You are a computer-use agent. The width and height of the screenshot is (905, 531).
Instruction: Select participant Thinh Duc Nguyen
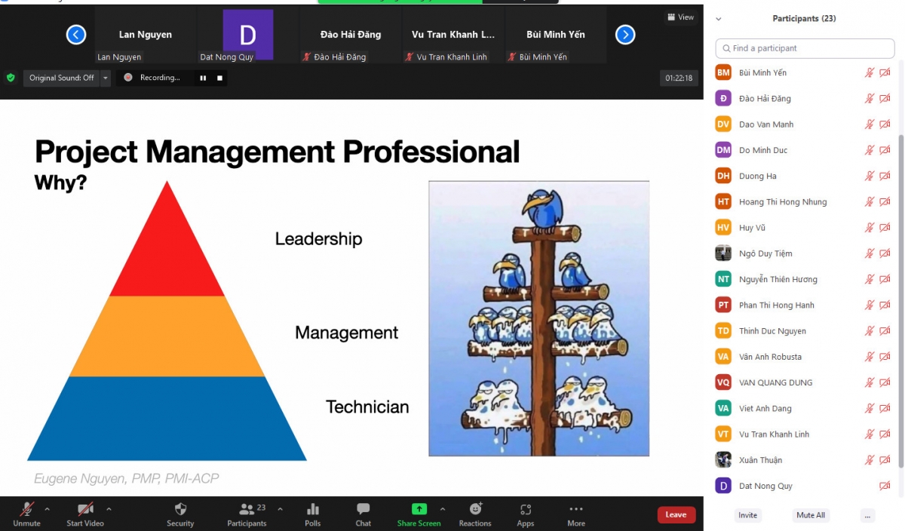[803, 331]
